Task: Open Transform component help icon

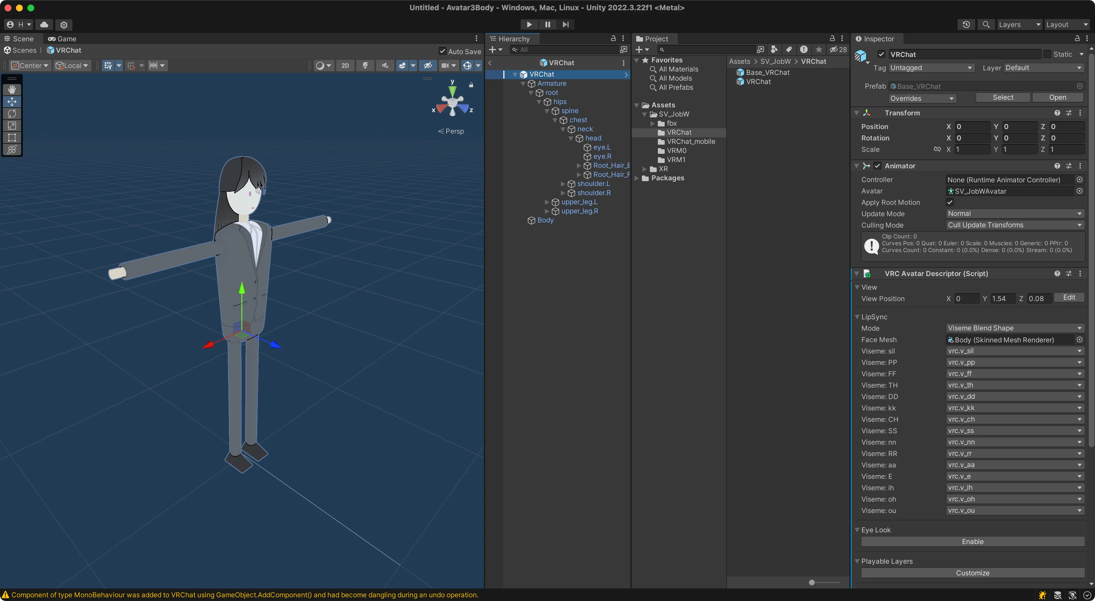Action: (x=1057, y=113)
